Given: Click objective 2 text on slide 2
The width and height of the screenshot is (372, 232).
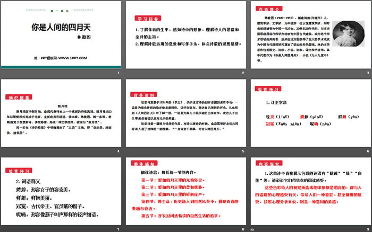Looking at the screenshot, I should click(188, 44).
